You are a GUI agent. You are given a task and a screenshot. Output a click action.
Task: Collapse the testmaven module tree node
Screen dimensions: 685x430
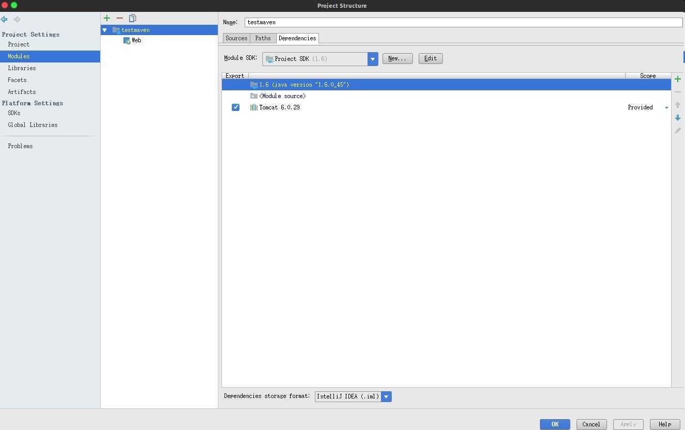pyautogui.click(x=105, y=30)
